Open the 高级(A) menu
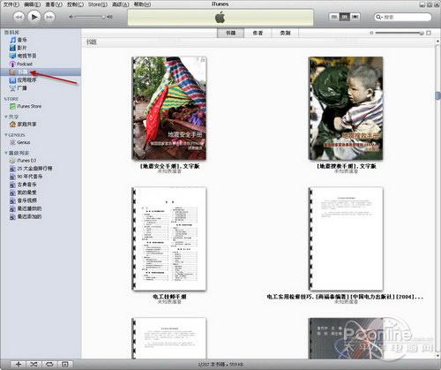 click(121, 4)
